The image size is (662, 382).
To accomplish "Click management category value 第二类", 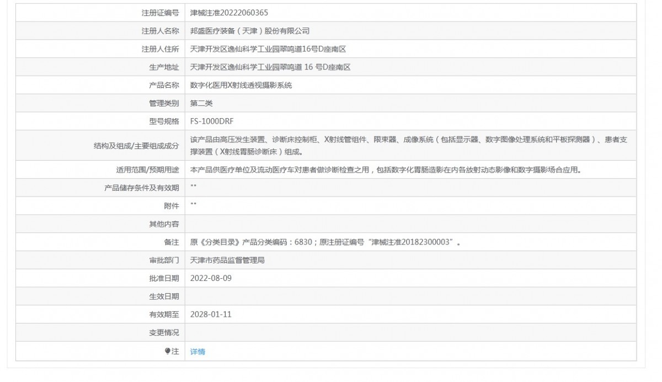I will pyautogui.click(x=201, y=103).
